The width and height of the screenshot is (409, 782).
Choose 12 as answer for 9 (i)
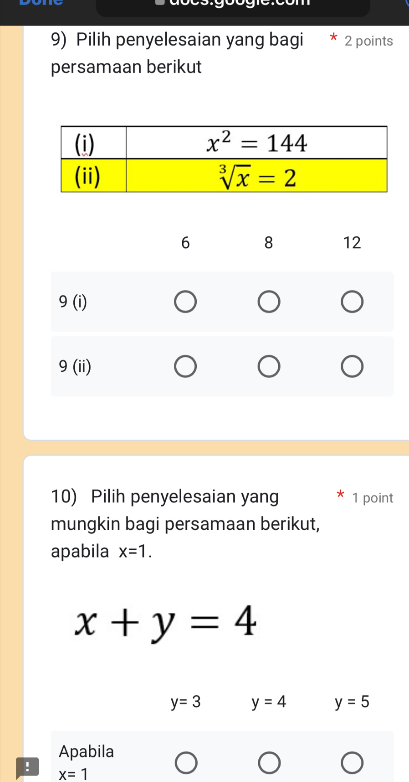point(352,302)
